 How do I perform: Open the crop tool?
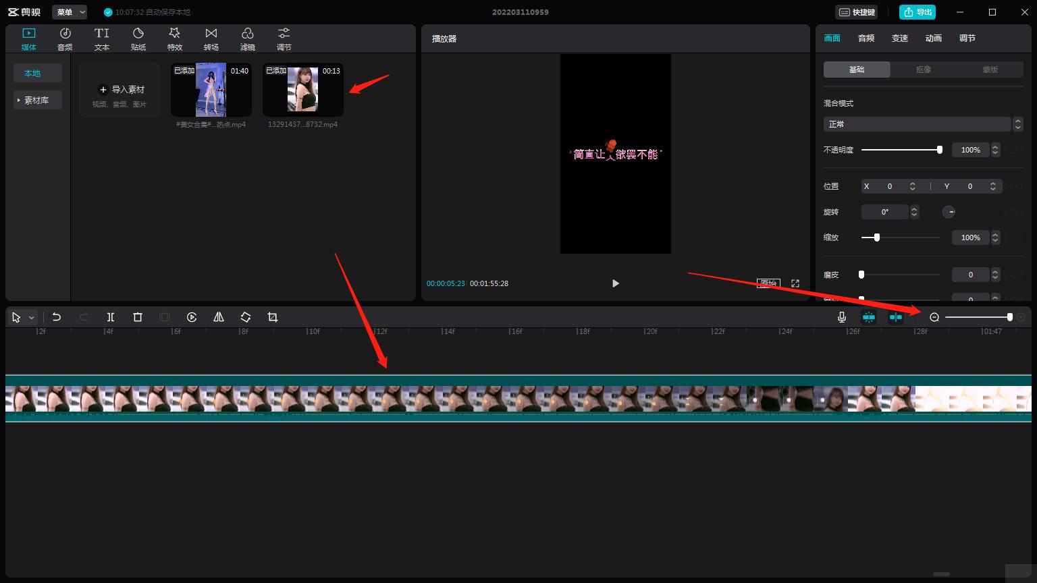click(x=273, y=317)
